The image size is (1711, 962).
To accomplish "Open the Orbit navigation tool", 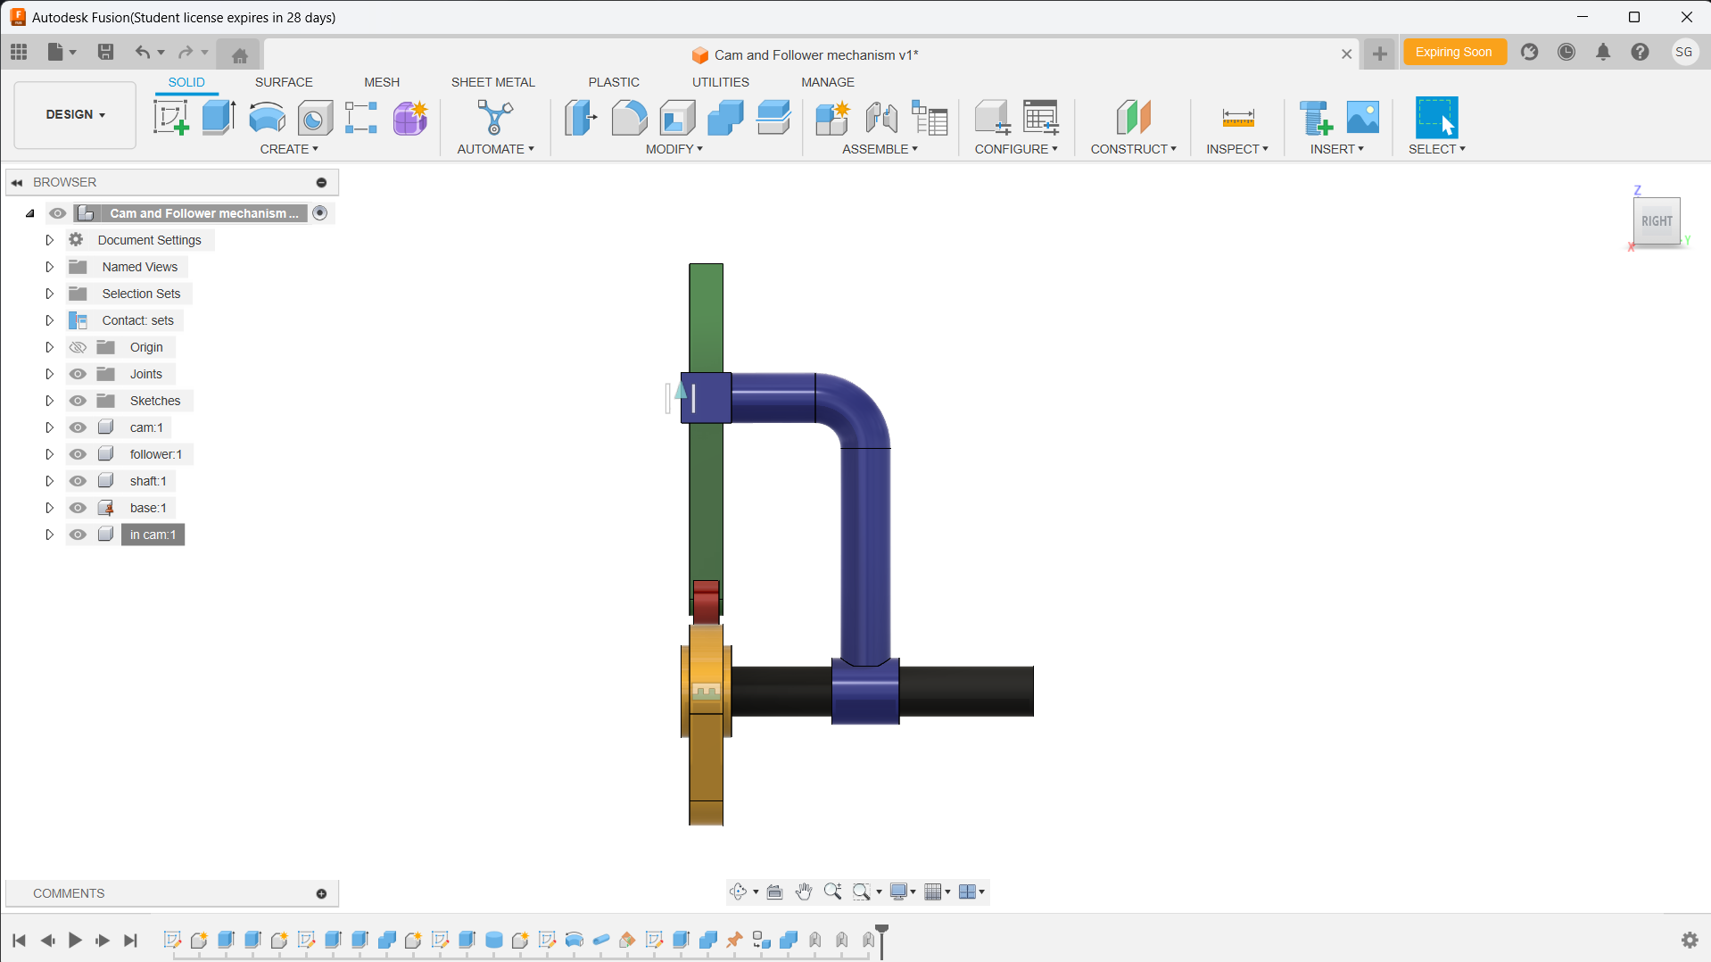I will tap(738, 892).
